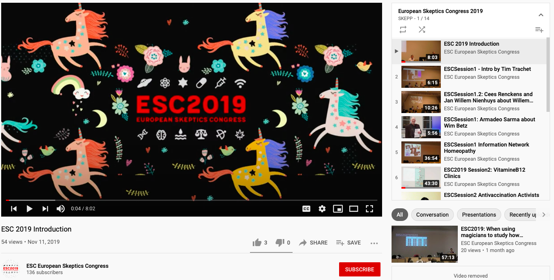Open the Cees Renckens and Jan Willem Nienhuys video
This screenshot has width=554, height=280.
(x=489, y=97)
